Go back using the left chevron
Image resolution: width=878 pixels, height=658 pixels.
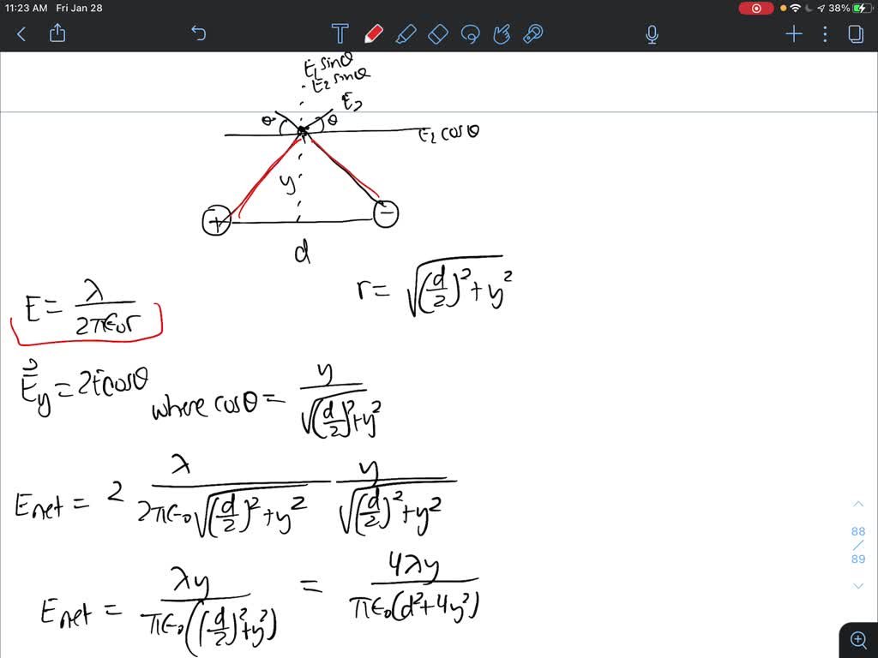[x=21, y=34]
